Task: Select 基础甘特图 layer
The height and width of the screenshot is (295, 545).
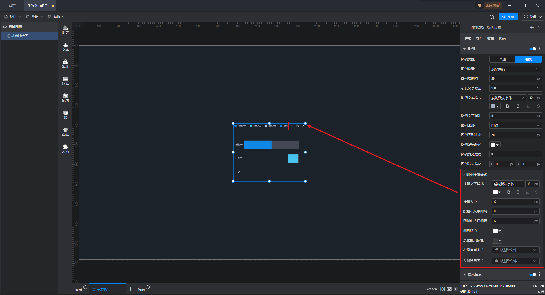Action: (30, 36)
